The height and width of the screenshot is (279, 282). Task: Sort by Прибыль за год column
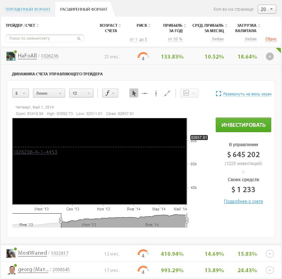pos(175,28)
